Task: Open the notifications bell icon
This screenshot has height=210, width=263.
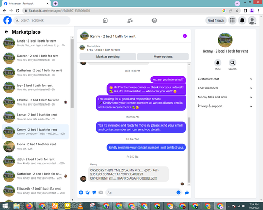Action: click(x=242, y=20)
